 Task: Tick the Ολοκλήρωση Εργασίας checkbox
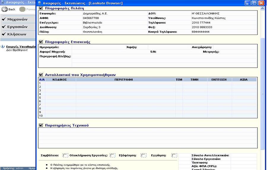tap(112, 155)
